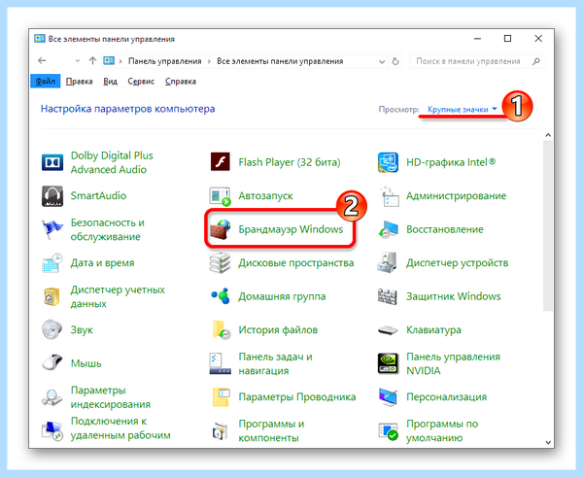Click the Панель задач и навигация icon
This screenshot has width=583, height=477.
pos(221,363)
